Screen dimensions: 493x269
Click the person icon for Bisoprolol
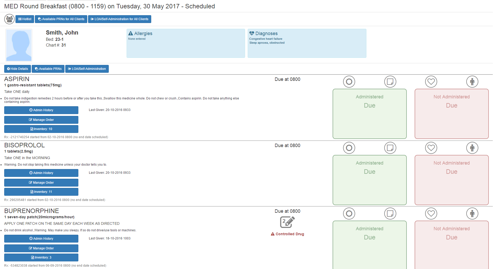pyautogui.click(x=472, y=148)
